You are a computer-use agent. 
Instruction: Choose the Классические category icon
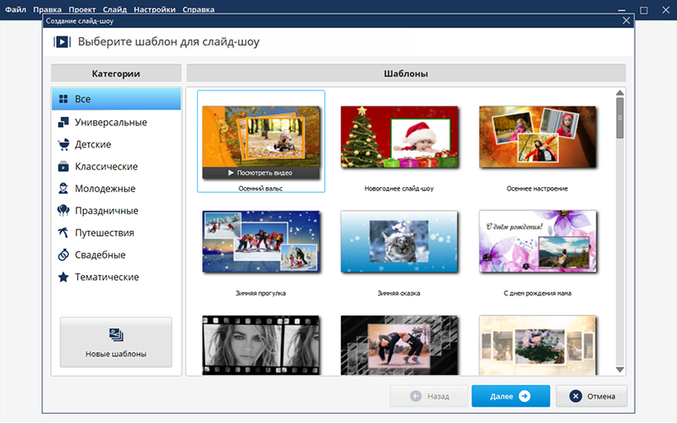click(63, 167)
